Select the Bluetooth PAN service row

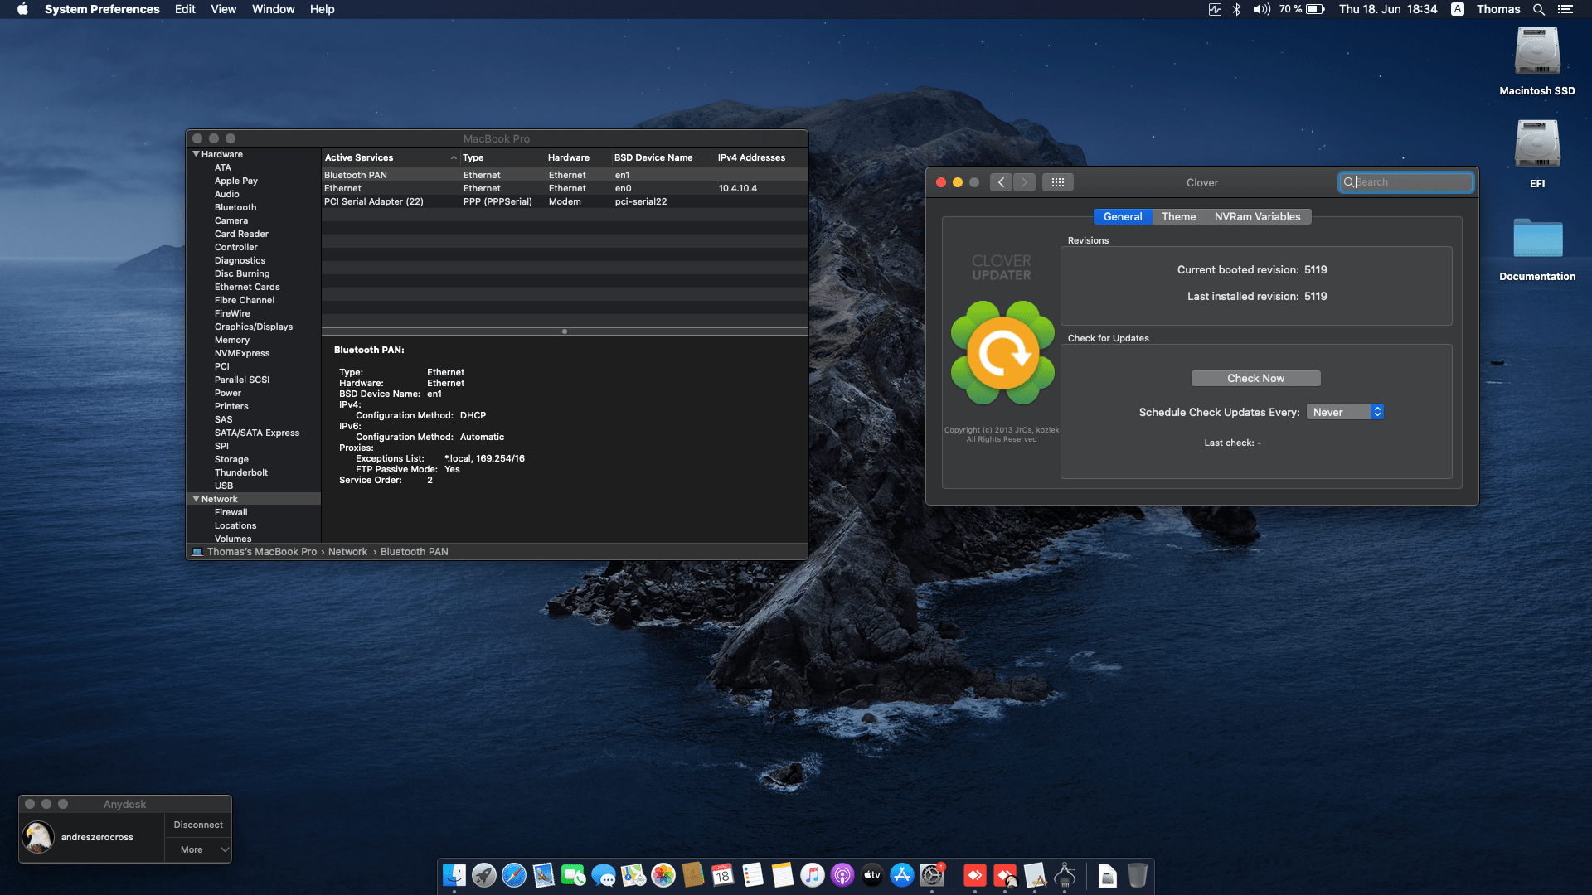[564, 175]
